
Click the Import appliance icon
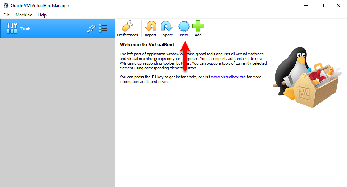[150, 26]
